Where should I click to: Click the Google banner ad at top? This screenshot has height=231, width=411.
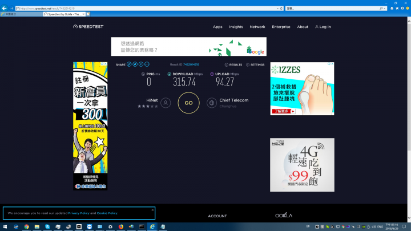[x=189, y=46]
